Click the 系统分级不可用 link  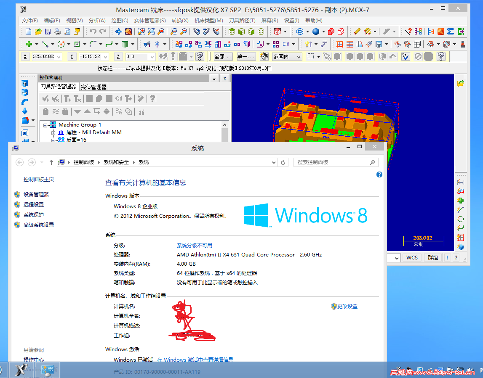195,246
